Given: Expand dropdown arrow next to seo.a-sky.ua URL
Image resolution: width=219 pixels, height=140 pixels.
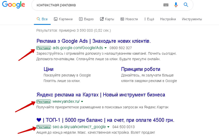Looking at the screenshot, I should tap(108, 127).
